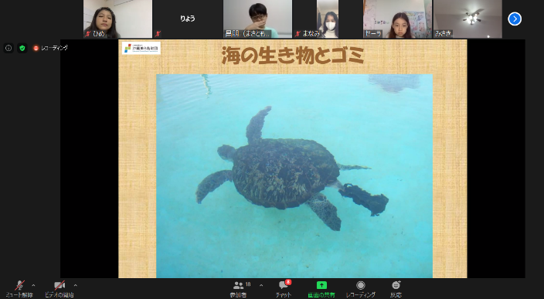This screenshot has width=544, height=299.
Task: Click the green share screen button
Action: 321,289
